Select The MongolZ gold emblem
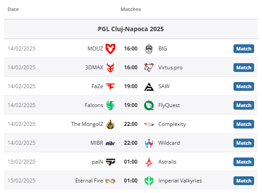Image resolution: width=262 pixels, height=193 pixels. point(110,124)
